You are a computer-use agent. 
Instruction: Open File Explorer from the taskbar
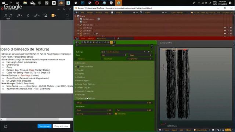(25, 3)
